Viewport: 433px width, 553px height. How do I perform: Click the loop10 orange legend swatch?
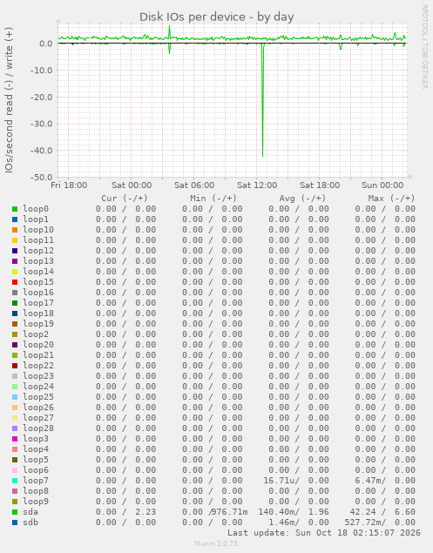[15, 230]
